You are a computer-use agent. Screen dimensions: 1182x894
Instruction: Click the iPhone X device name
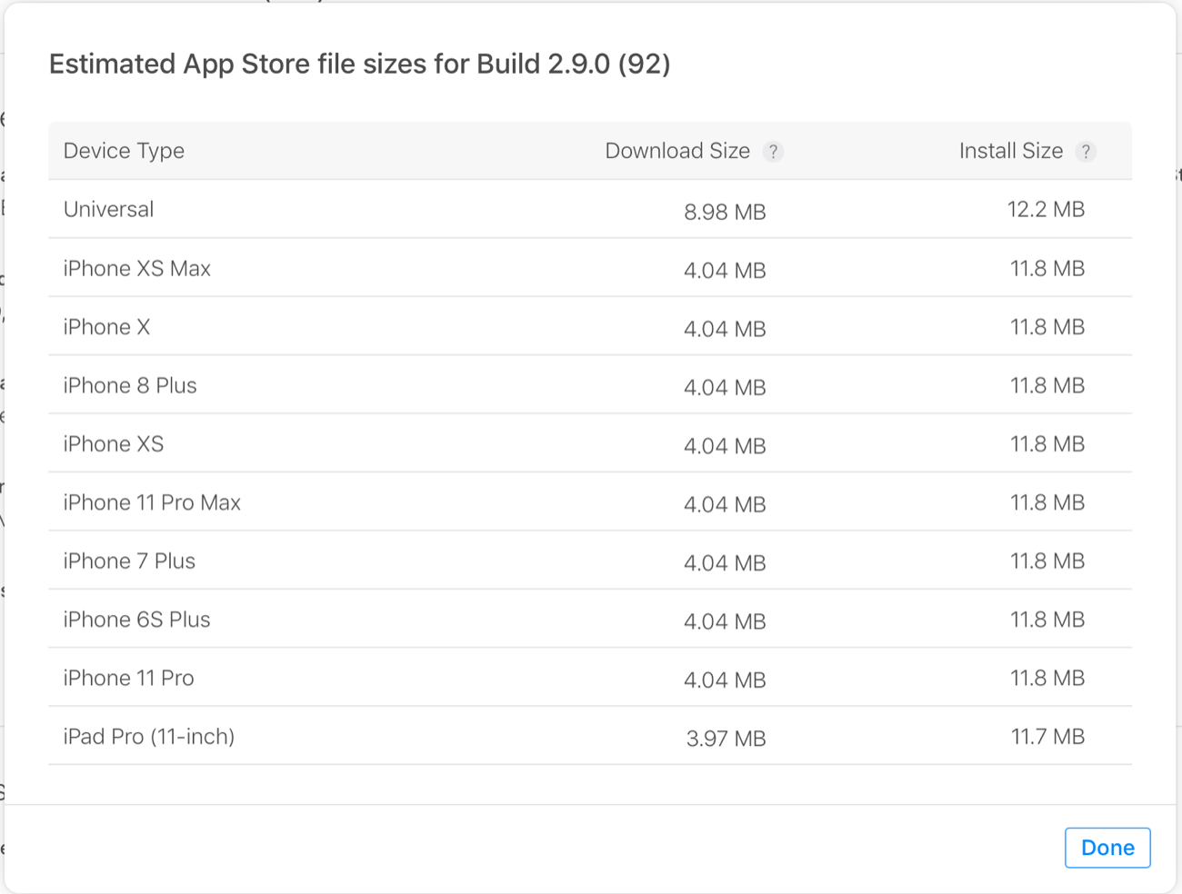[x=106, y=327]
